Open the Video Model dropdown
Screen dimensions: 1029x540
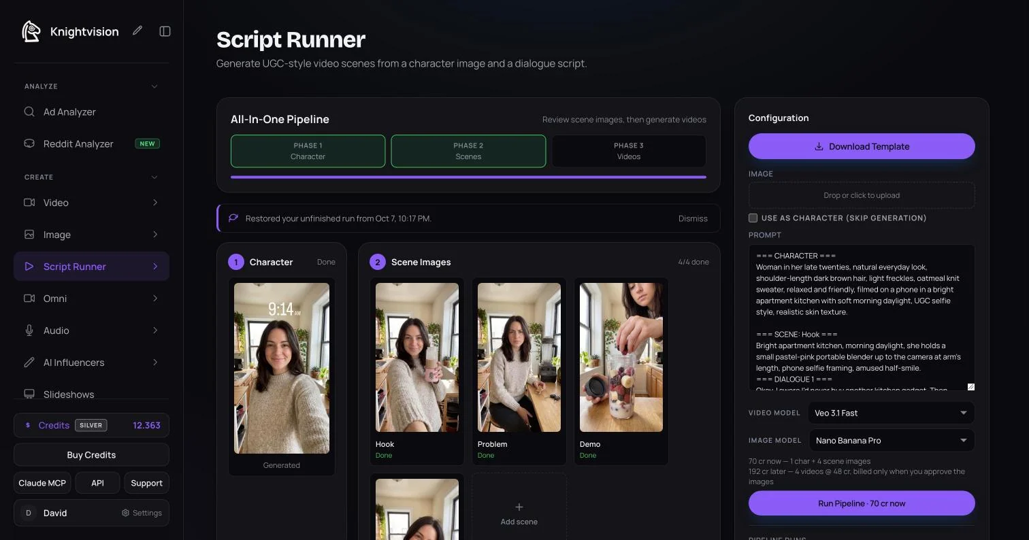892,413
